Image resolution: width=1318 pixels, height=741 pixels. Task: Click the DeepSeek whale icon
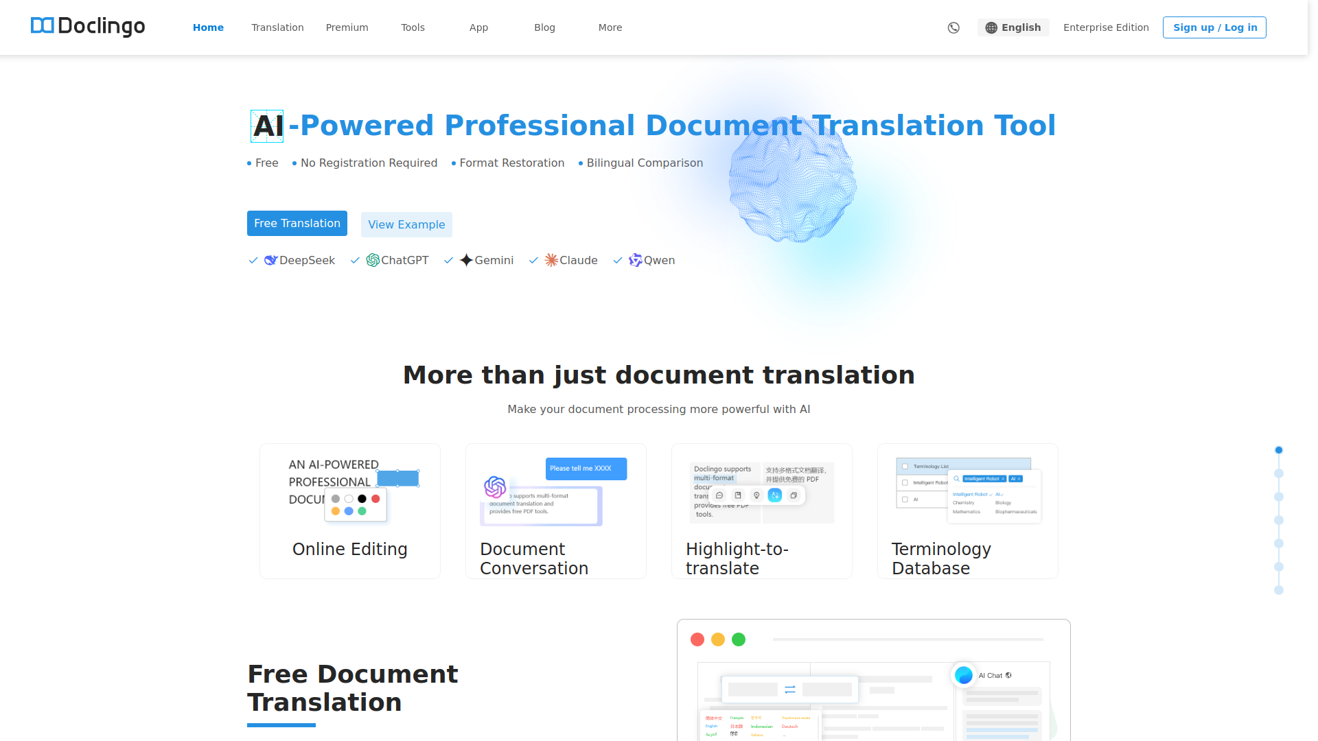click(270, 260)
